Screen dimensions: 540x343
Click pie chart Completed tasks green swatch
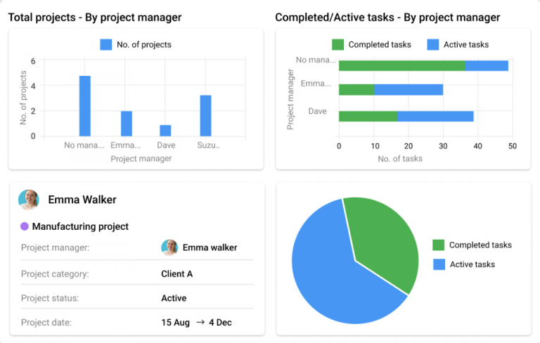pyautogui.click(x=439, y=245)
